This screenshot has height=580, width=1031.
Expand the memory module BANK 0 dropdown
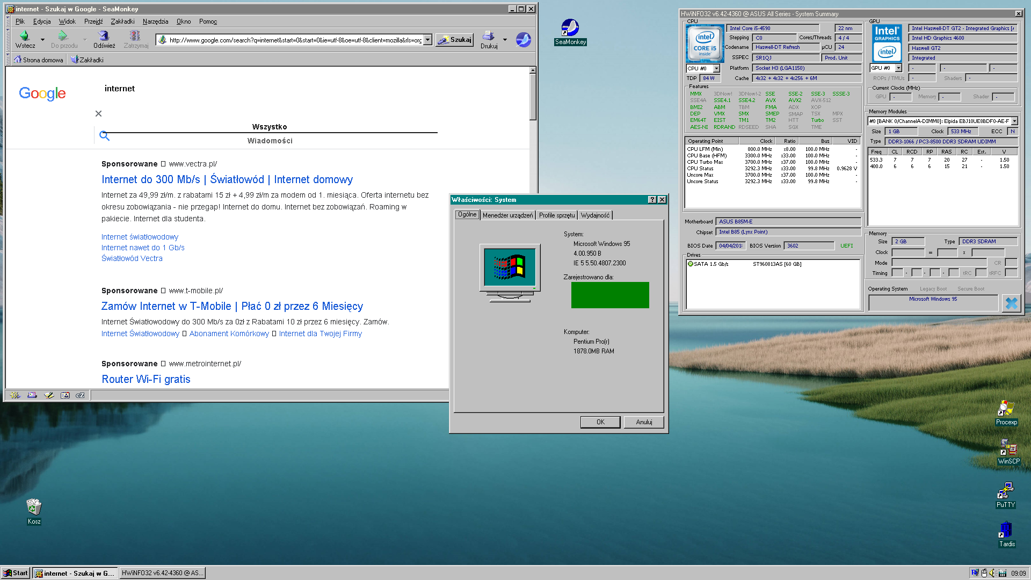[x=1014, y=121]
